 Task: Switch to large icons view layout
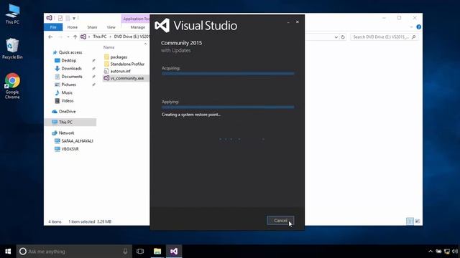tap(418, 221)
